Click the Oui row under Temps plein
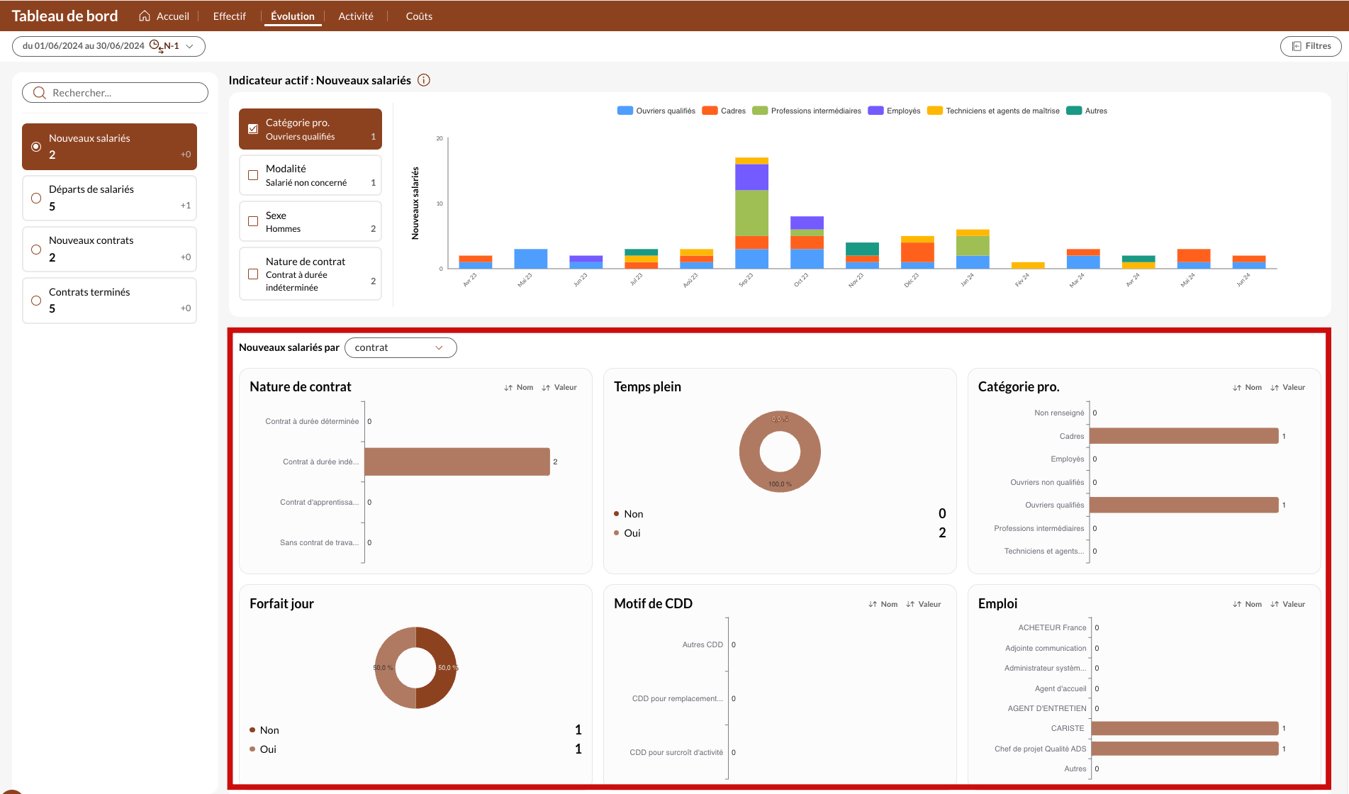Screen dimensions: 1349x794 pyautogui.click(x=780, y=533)
